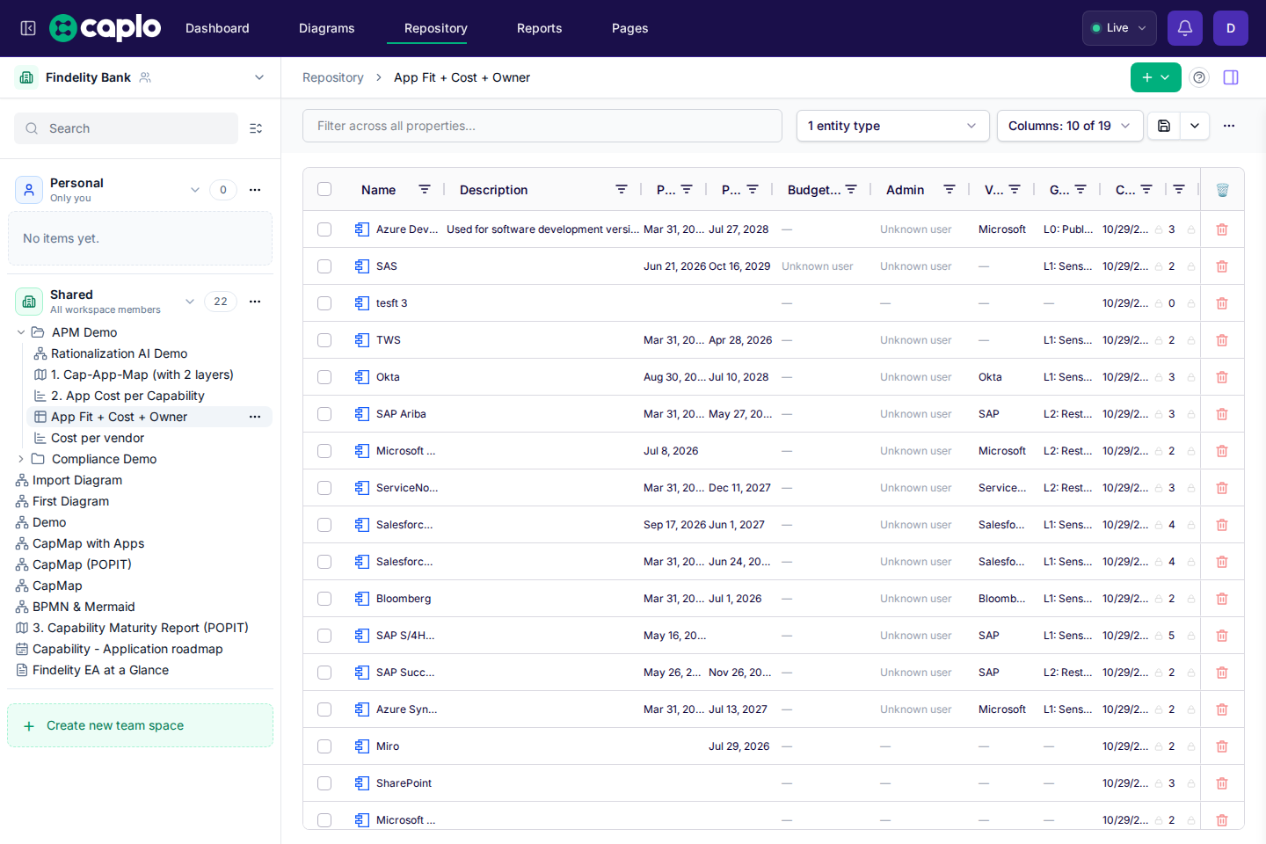
Task: Expand the Compliance Demo folder
Action: pos(21,459)
